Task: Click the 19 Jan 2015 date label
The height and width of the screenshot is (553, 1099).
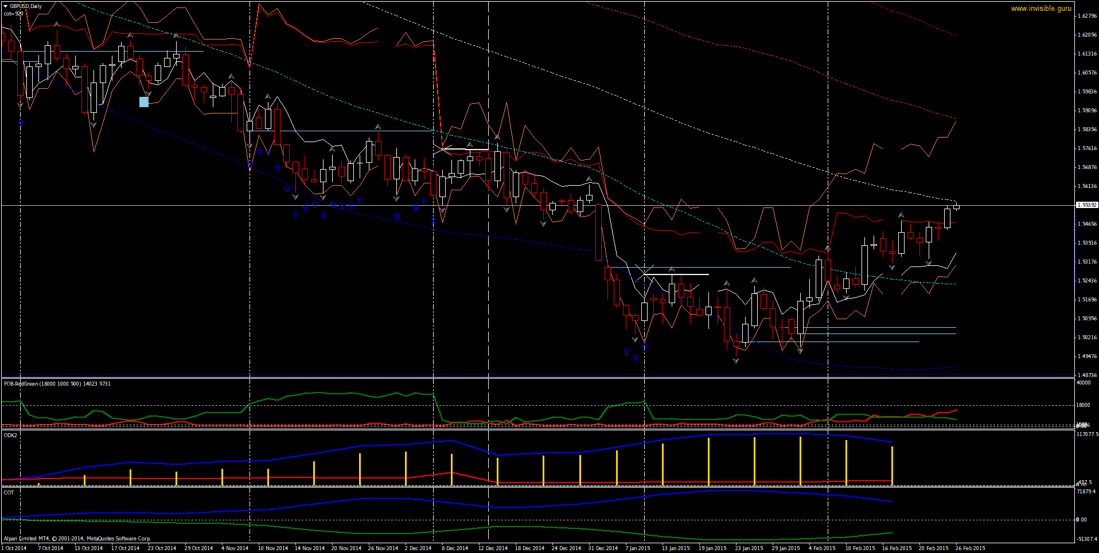Action: (x=713, y=548)
